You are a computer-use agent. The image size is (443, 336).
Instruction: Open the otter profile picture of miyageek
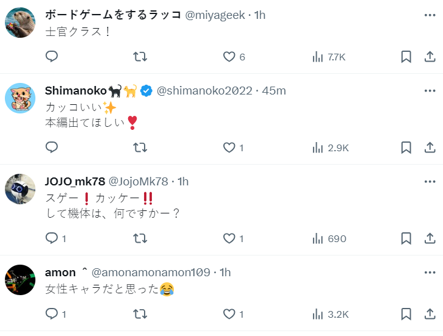point(20,23)
